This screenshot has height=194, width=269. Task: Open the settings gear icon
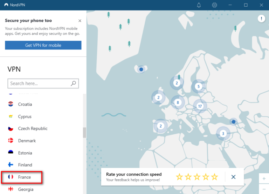215,5
